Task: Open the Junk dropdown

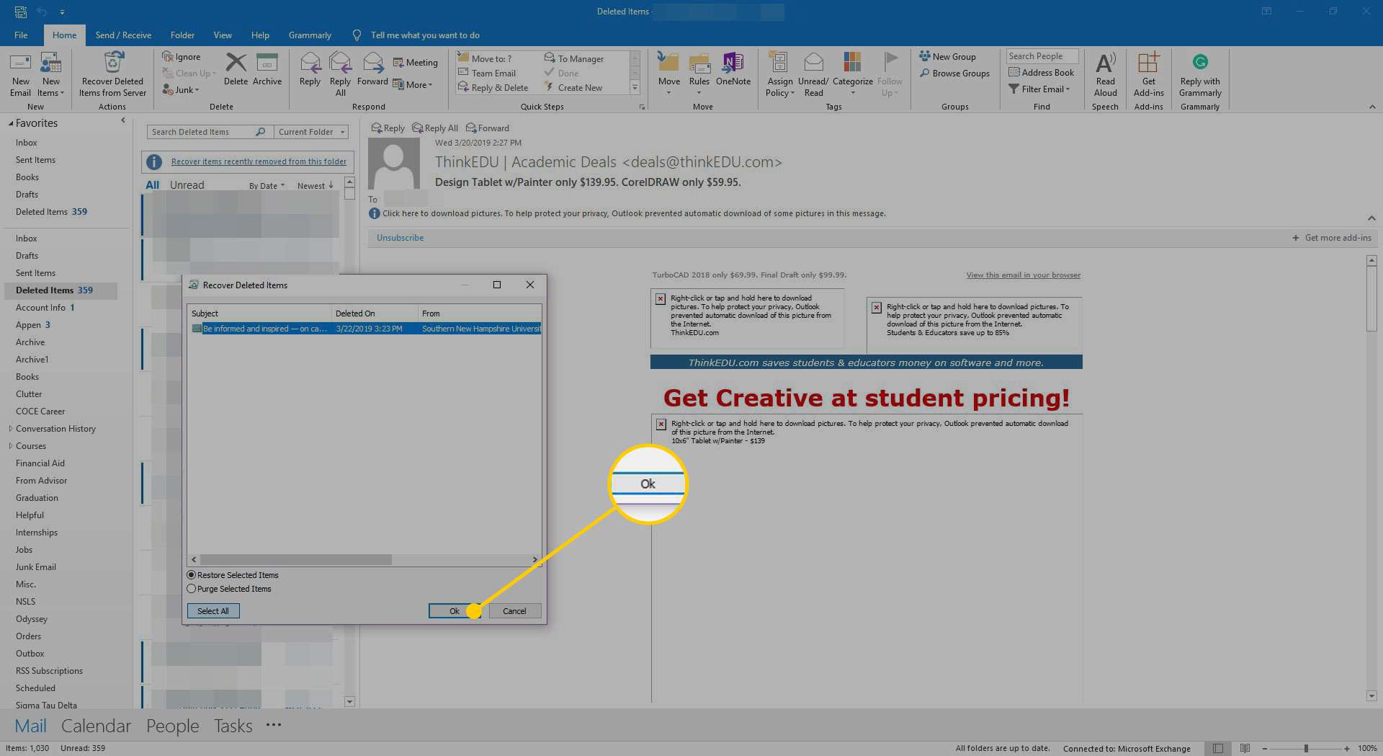Action: (x=181, y=90)
